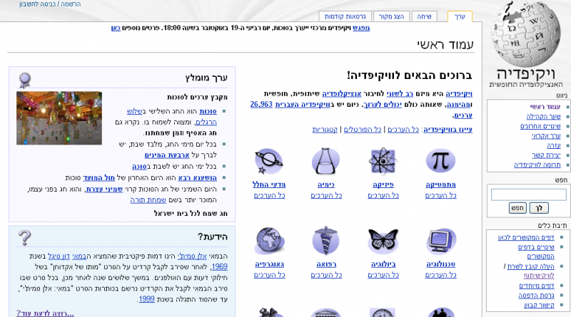Open the ארבעת המינים link
The image size is (571, 317).
click(167, 155)
